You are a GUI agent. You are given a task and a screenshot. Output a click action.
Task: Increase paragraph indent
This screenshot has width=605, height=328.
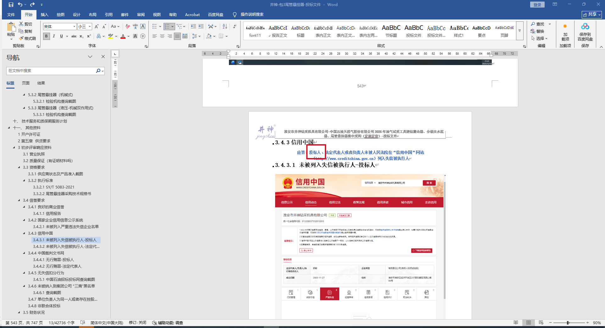(x=201, y=26)
